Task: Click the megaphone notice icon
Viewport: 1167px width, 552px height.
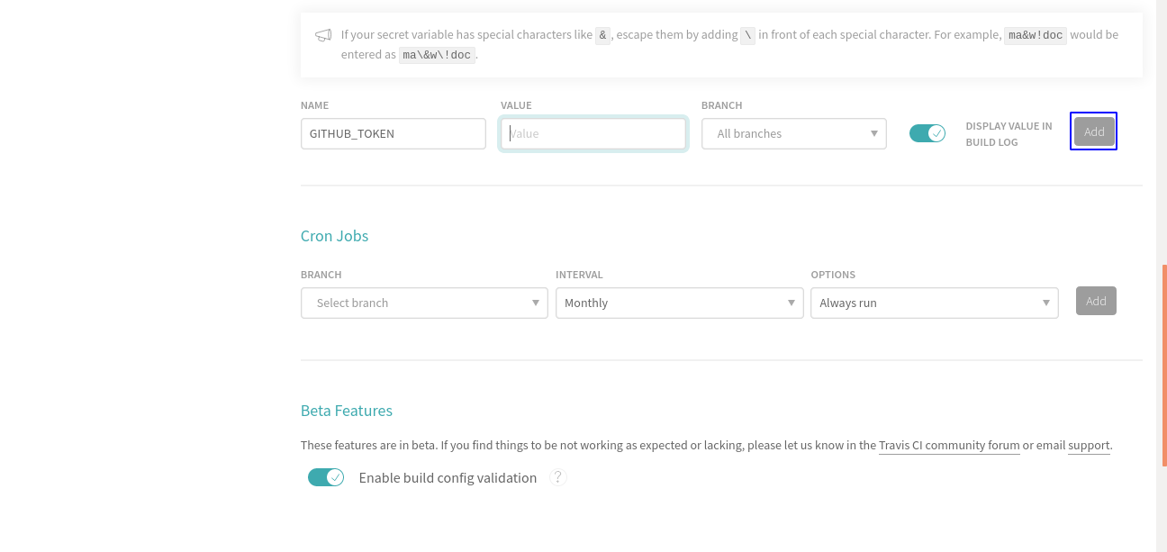Action: (x=323, y=35)
